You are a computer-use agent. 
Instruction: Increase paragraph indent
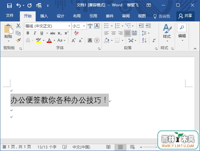coord(148,26)
